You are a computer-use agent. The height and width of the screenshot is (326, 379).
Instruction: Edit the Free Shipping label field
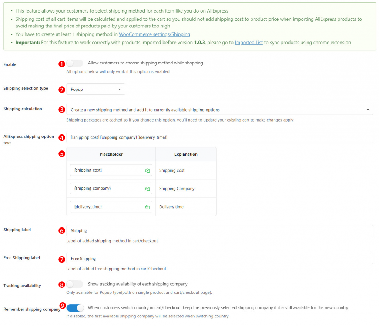click(x=219, y=259)
